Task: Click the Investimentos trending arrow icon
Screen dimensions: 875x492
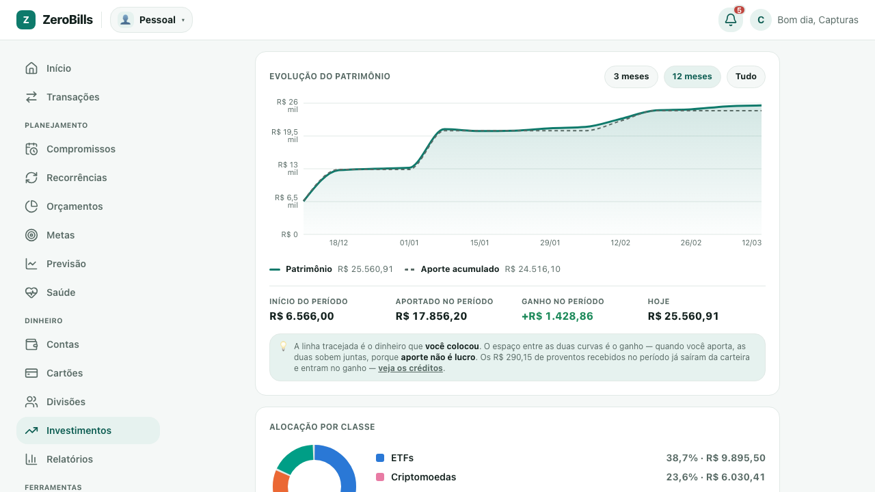Action: pos(31,430)
